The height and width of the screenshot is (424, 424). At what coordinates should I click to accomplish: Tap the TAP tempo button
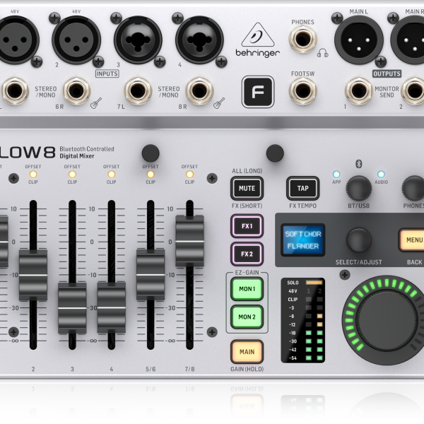click(x=302, y=188)
